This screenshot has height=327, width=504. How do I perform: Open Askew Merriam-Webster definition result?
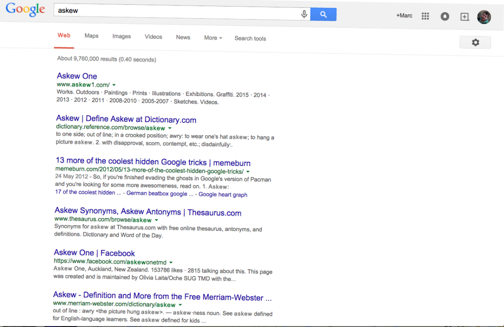[x=162, y=296]
